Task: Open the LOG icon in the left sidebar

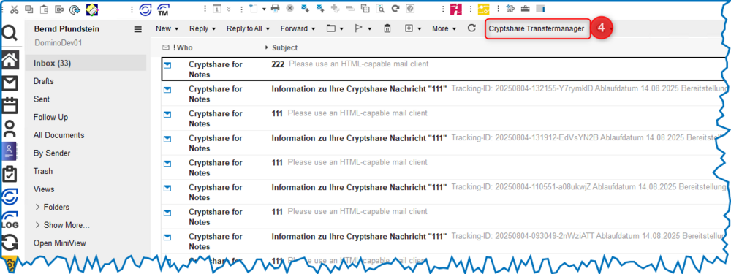Action: 10,220
